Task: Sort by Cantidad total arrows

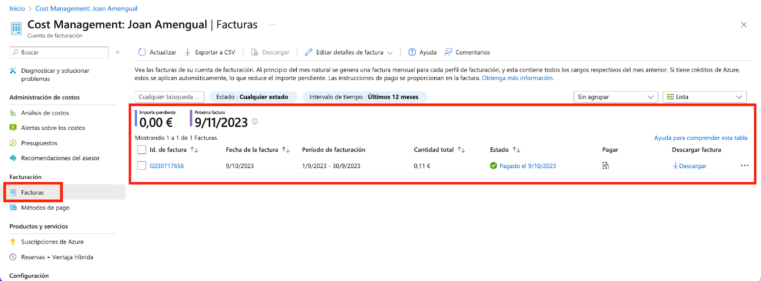Action: pos(461,150)
